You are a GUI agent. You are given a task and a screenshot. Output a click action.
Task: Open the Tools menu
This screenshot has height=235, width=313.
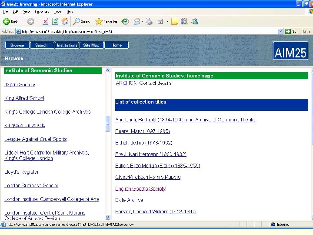tap(58, 12)
